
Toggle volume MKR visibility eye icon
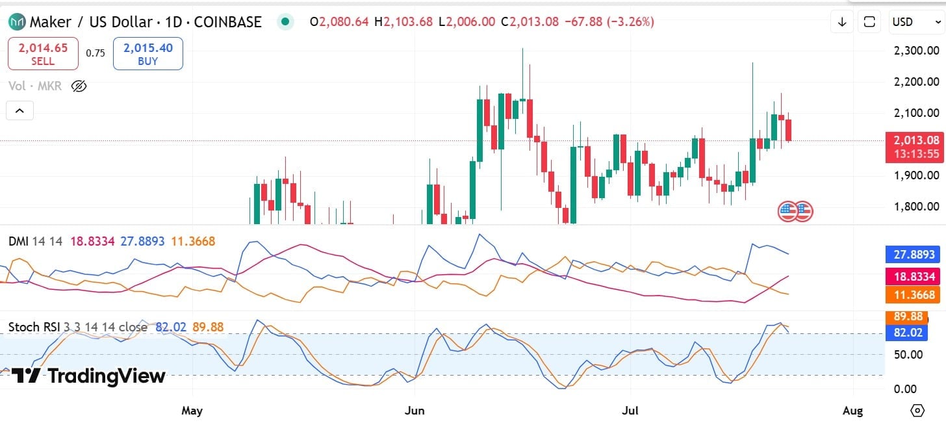[79, 86]
